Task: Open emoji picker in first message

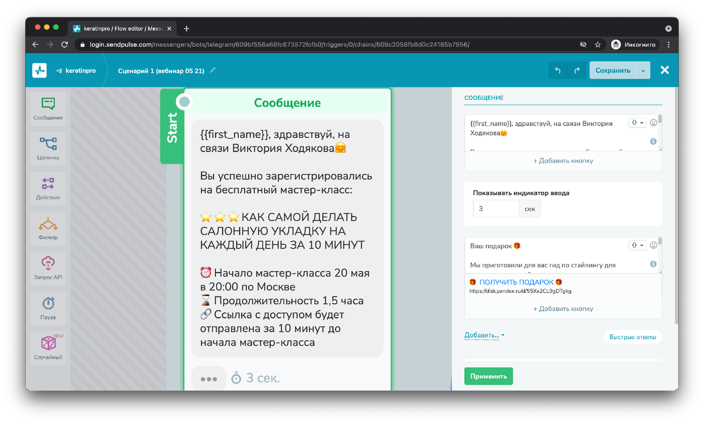Action: tap(654, 123)
